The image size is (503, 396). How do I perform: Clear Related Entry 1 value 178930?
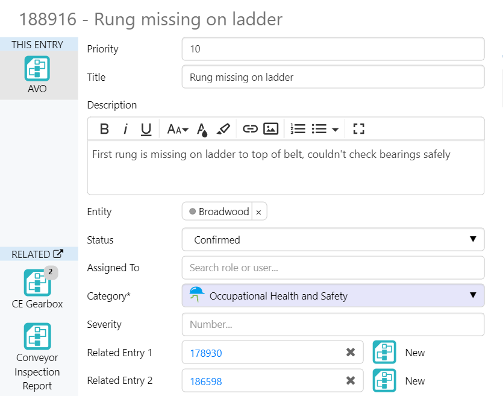[351, 353]
